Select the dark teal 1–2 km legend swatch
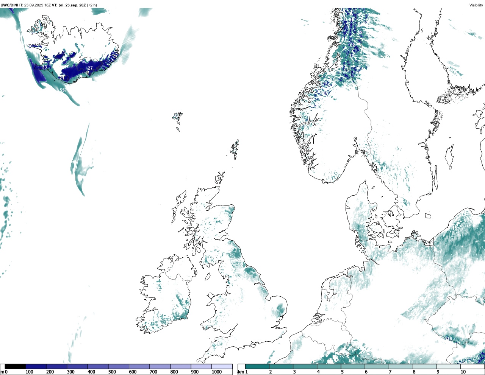 pyautogui.click(x=257, y=366)
